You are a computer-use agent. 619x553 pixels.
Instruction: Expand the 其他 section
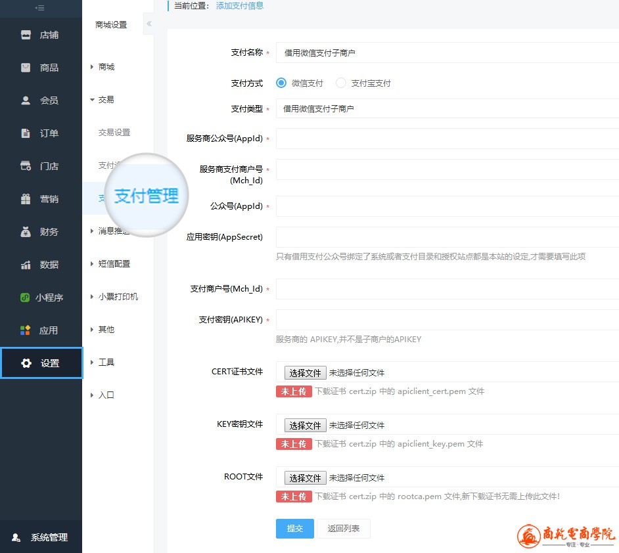pos(91,329)
